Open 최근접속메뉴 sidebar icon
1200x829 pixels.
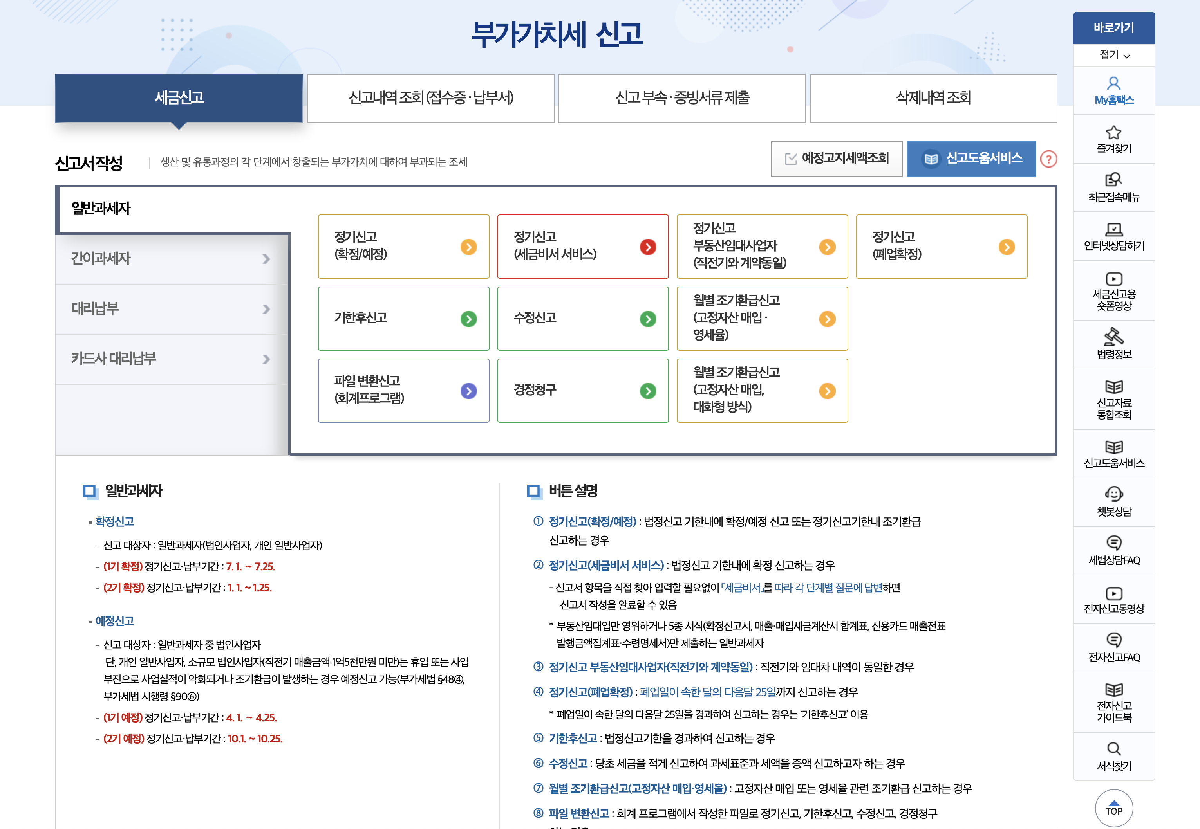coord(1113,180)
